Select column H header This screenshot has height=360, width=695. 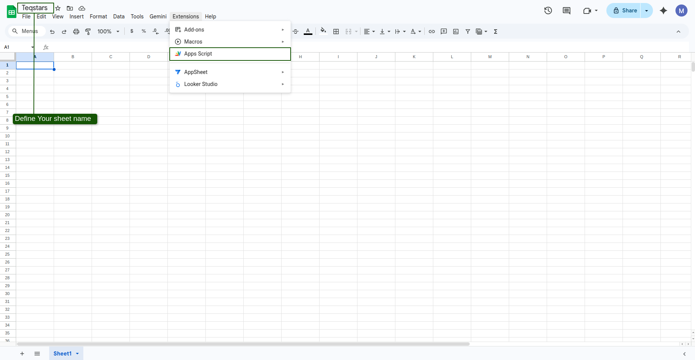[x=300, y=57]
